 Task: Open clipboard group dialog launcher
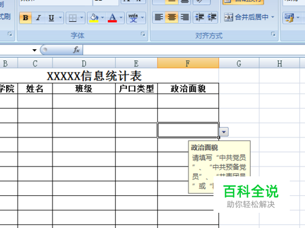point(10,34)
